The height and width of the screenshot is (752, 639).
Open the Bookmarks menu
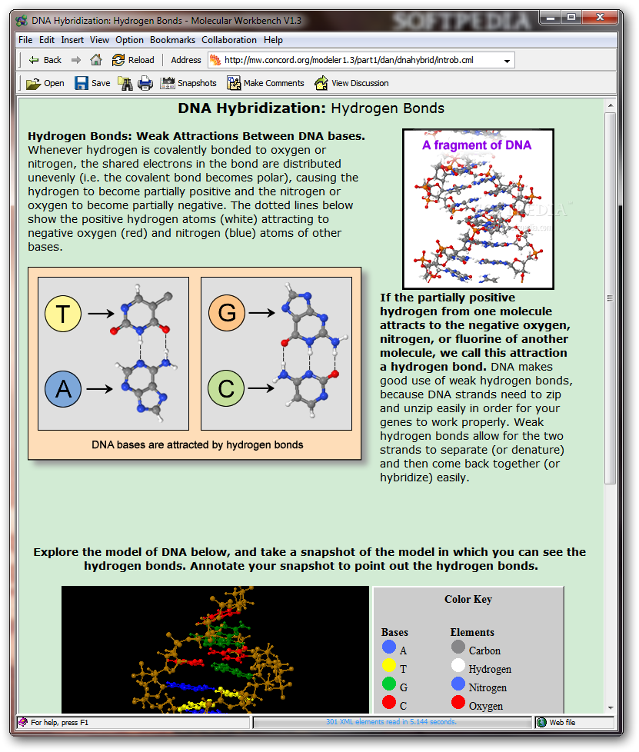point(172,40)
